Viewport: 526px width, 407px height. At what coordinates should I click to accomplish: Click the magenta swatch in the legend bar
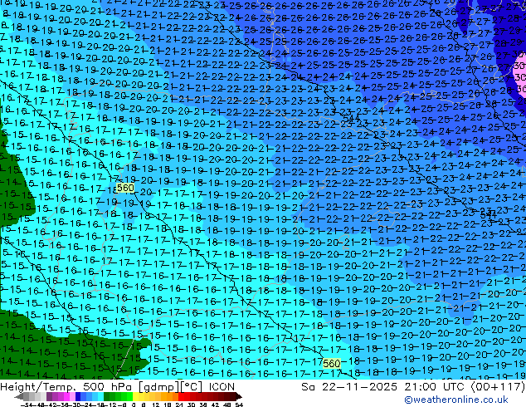point(66,397)
